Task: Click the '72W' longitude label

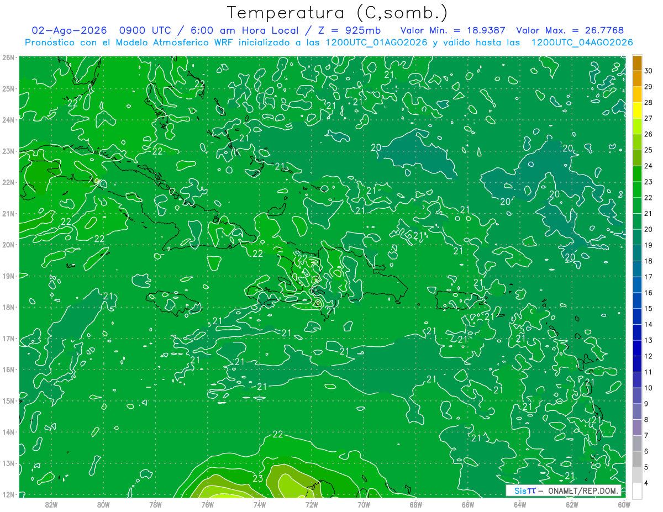Action: point(312,504)
